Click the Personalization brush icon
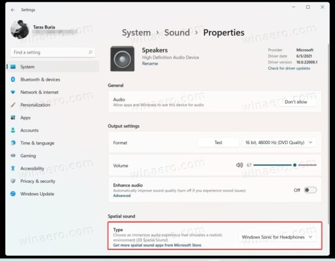This screenshot has height=261, width=335. [x=13, y=105]
